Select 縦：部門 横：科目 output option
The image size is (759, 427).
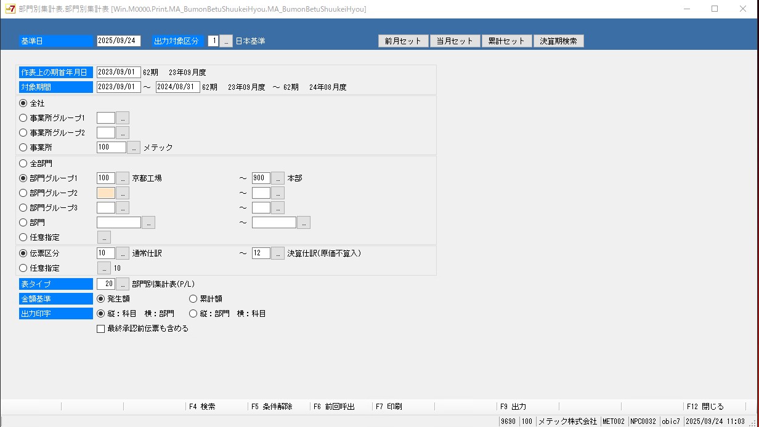tap(193, 313)
